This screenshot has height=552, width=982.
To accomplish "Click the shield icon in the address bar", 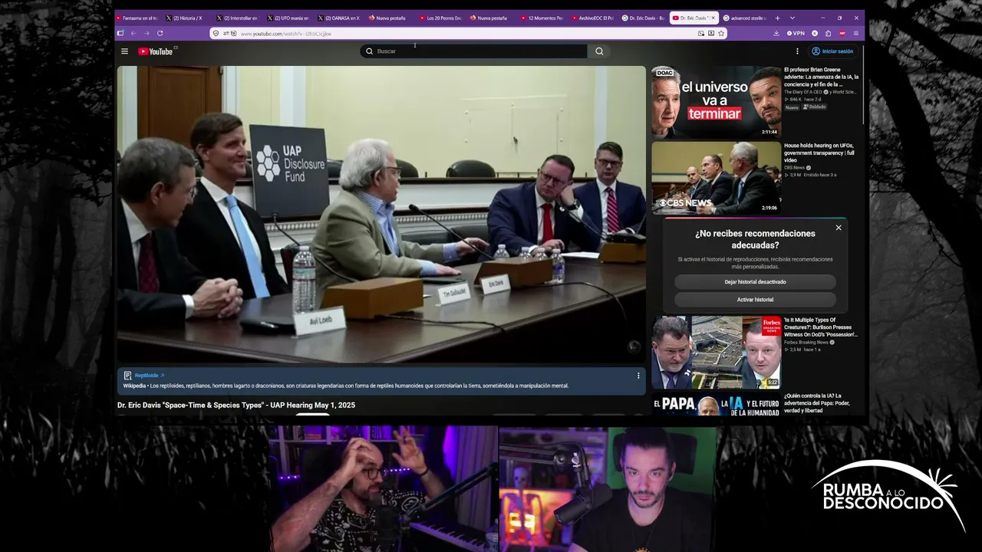I will (216, 33).
